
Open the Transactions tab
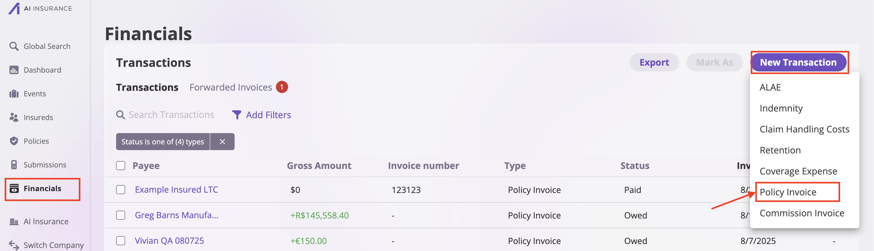(147, 87)
